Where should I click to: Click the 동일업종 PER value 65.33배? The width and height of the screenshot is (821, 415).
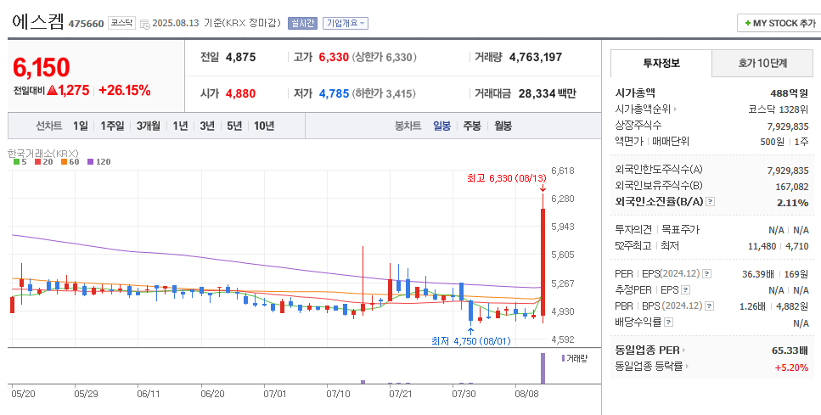(790, 351)
